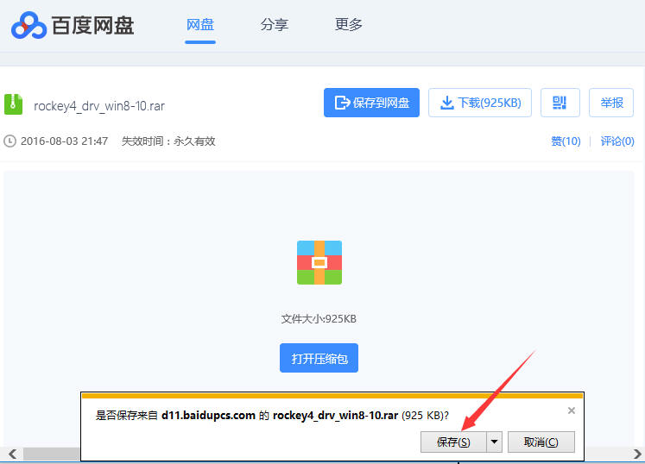645x464 pixels.
Task: Click the colorful archive preview icon
Action: 319,263
